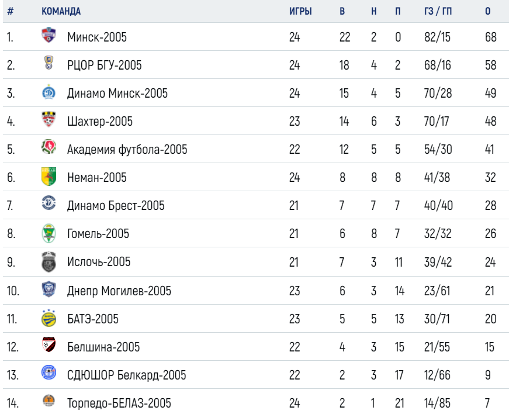Click the О points column header
This screenshot has height=414, width=509.
pyautogui.click(x=487, y=11)
